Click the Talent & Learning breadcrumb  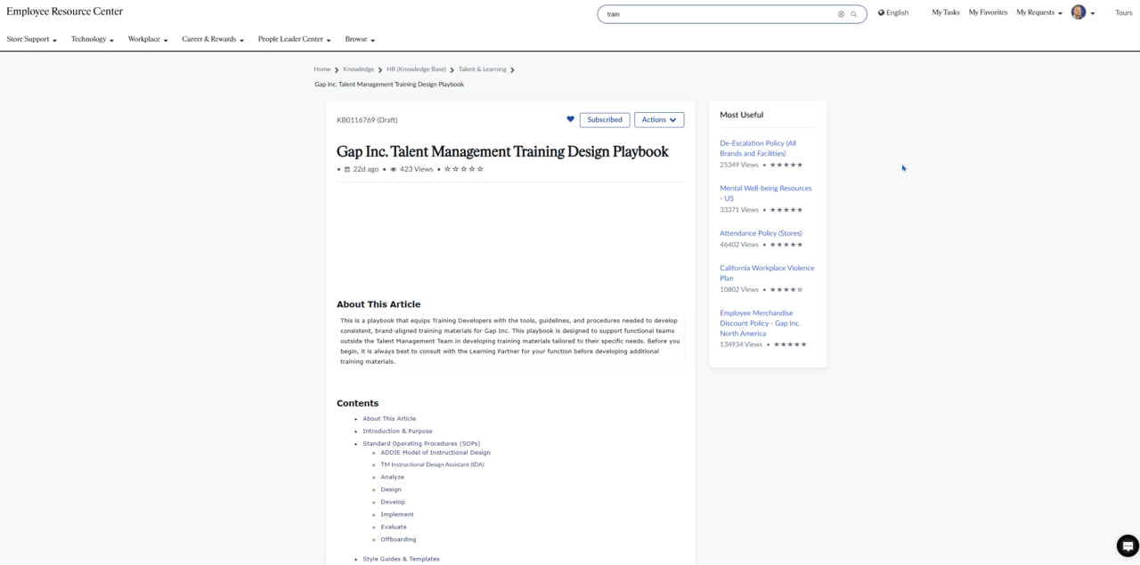coord(482,69)
